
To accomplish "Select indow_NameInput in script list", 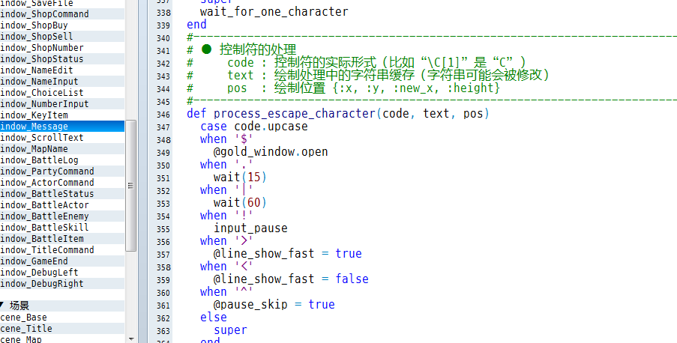I will [62, 82].
